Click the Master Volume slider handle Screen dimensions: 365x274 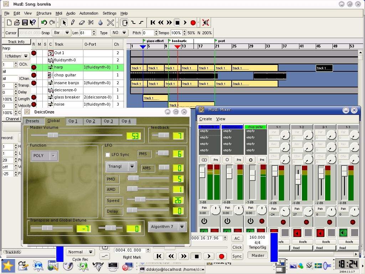tap(53, 135)
